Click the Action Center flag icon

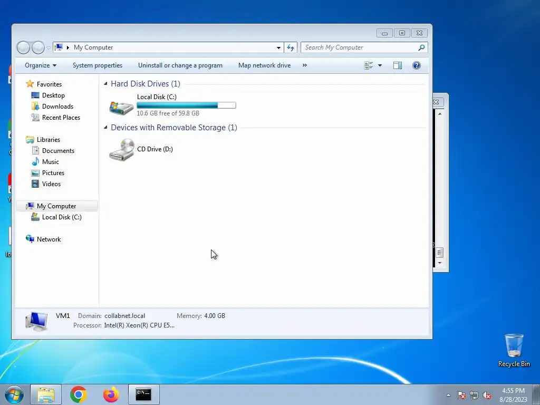coord(461,395)
